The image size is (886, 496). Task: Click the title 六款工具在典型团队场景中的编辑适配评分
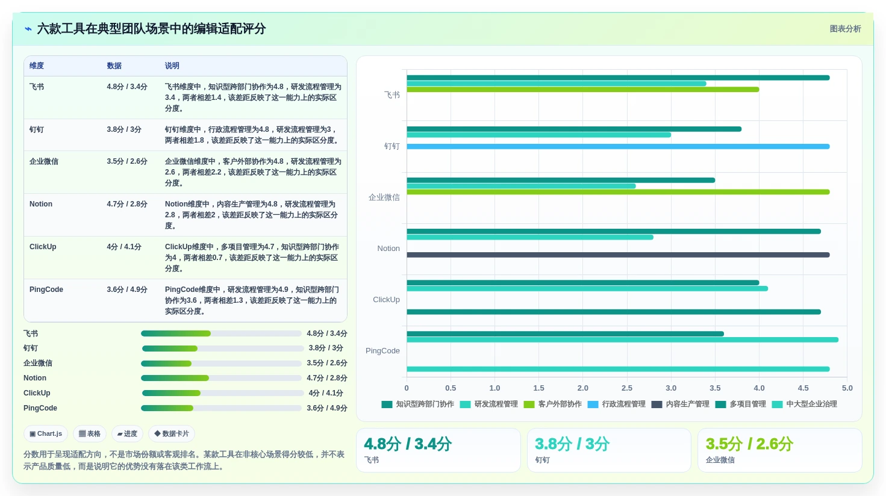(x=151, y=29)
